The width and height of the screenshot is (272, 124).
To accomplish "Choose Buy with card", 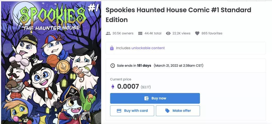I will [x=132, y=111].
